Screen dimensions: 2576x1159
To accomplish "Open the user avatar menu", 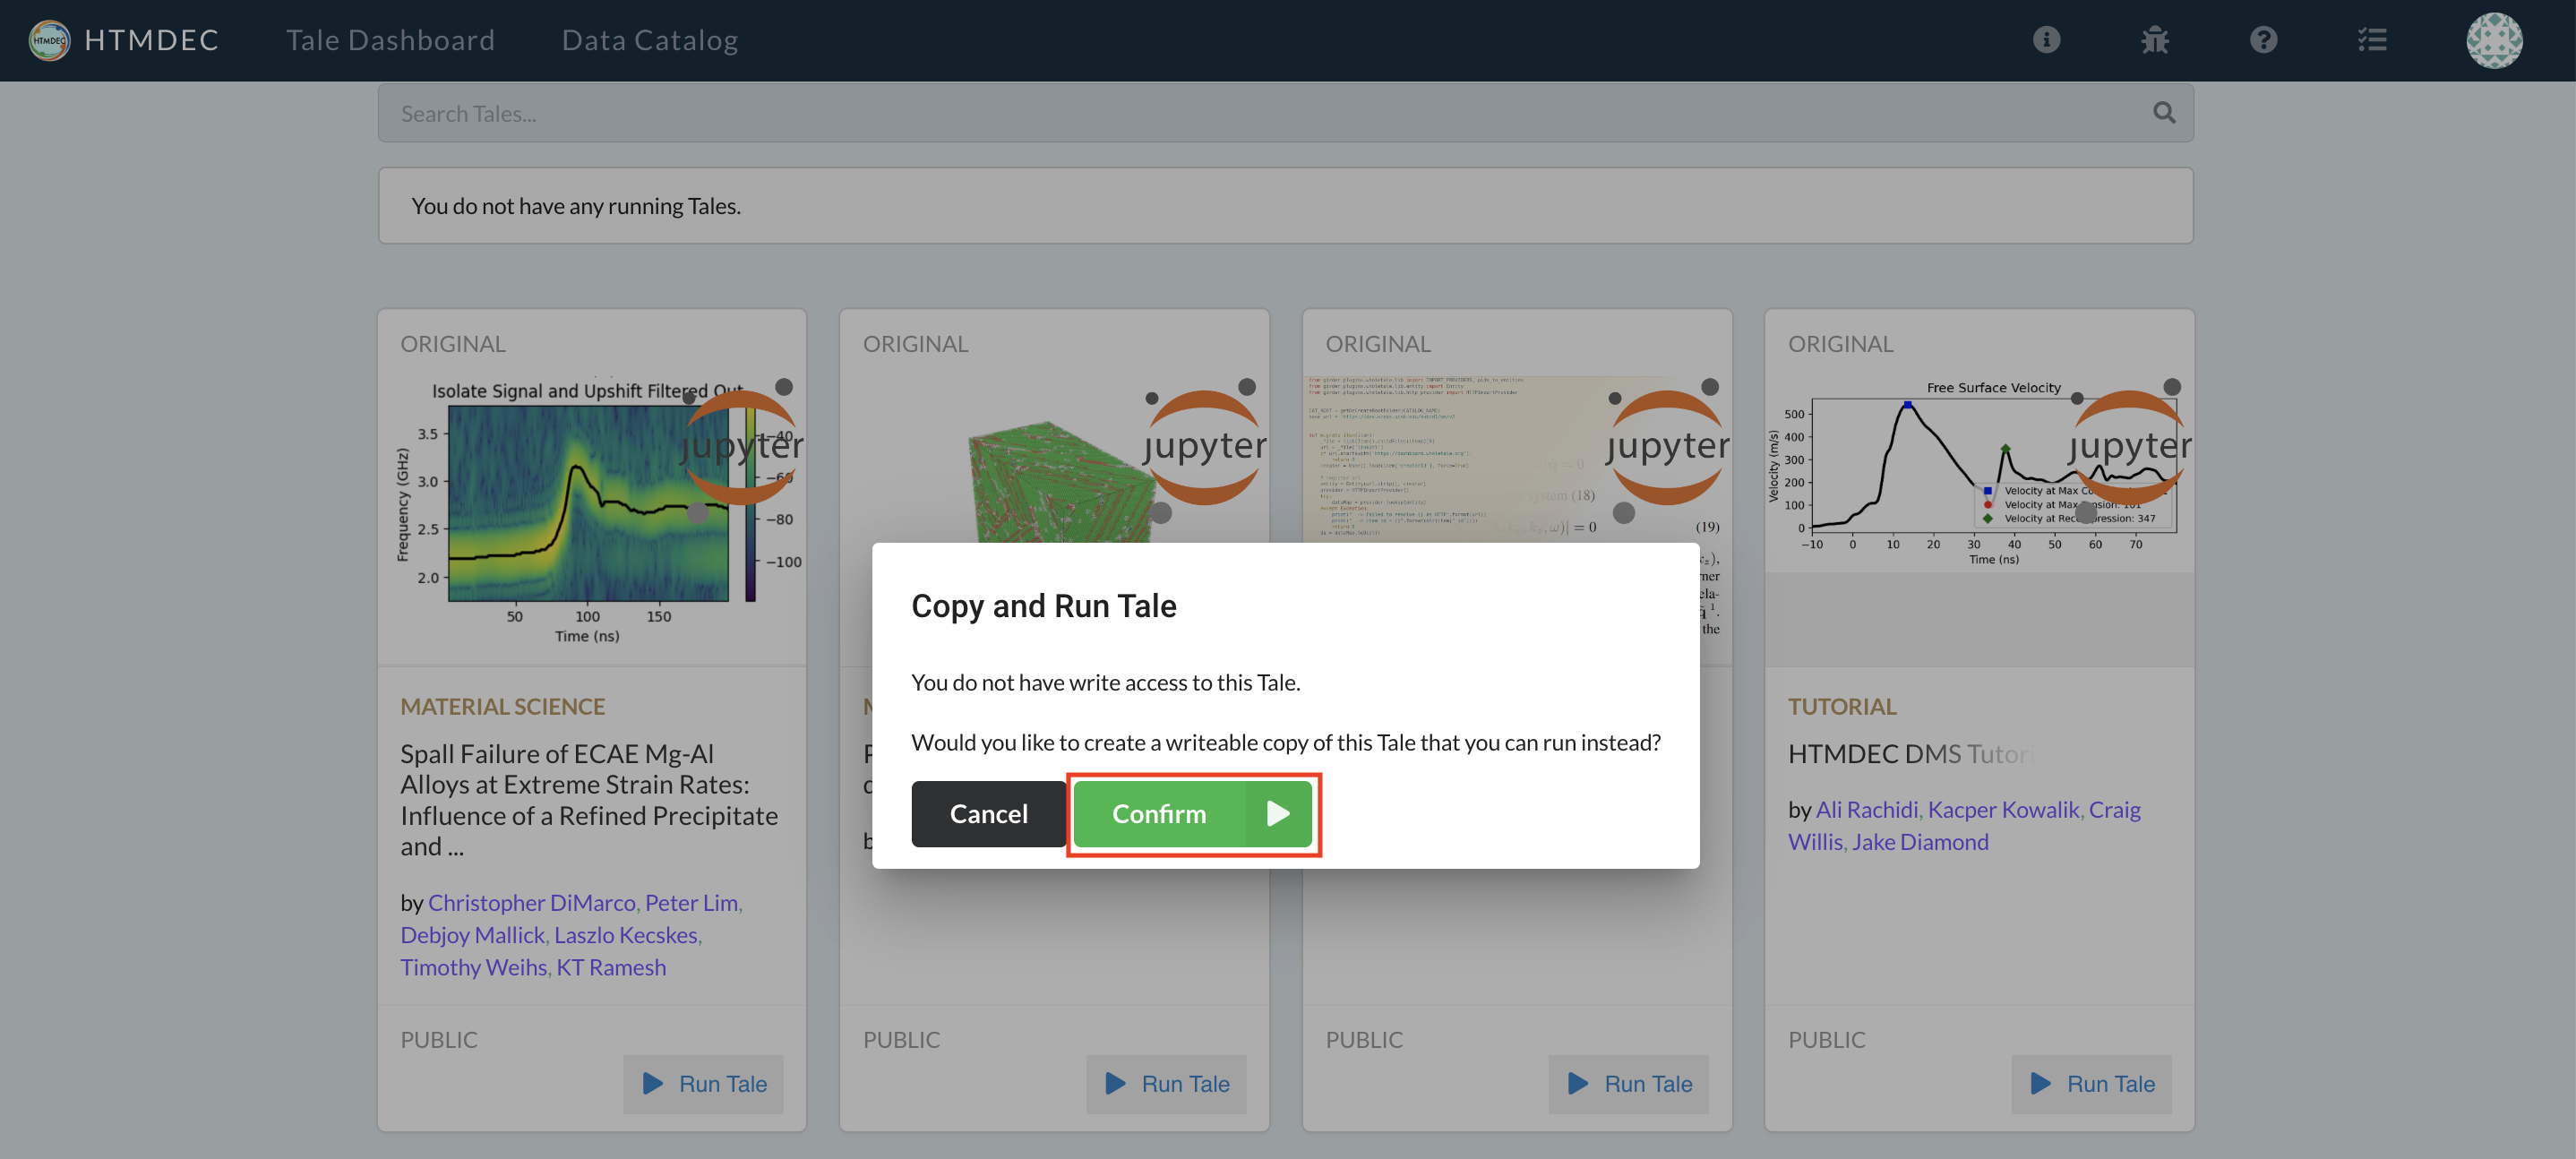I will click(2494, 40).
